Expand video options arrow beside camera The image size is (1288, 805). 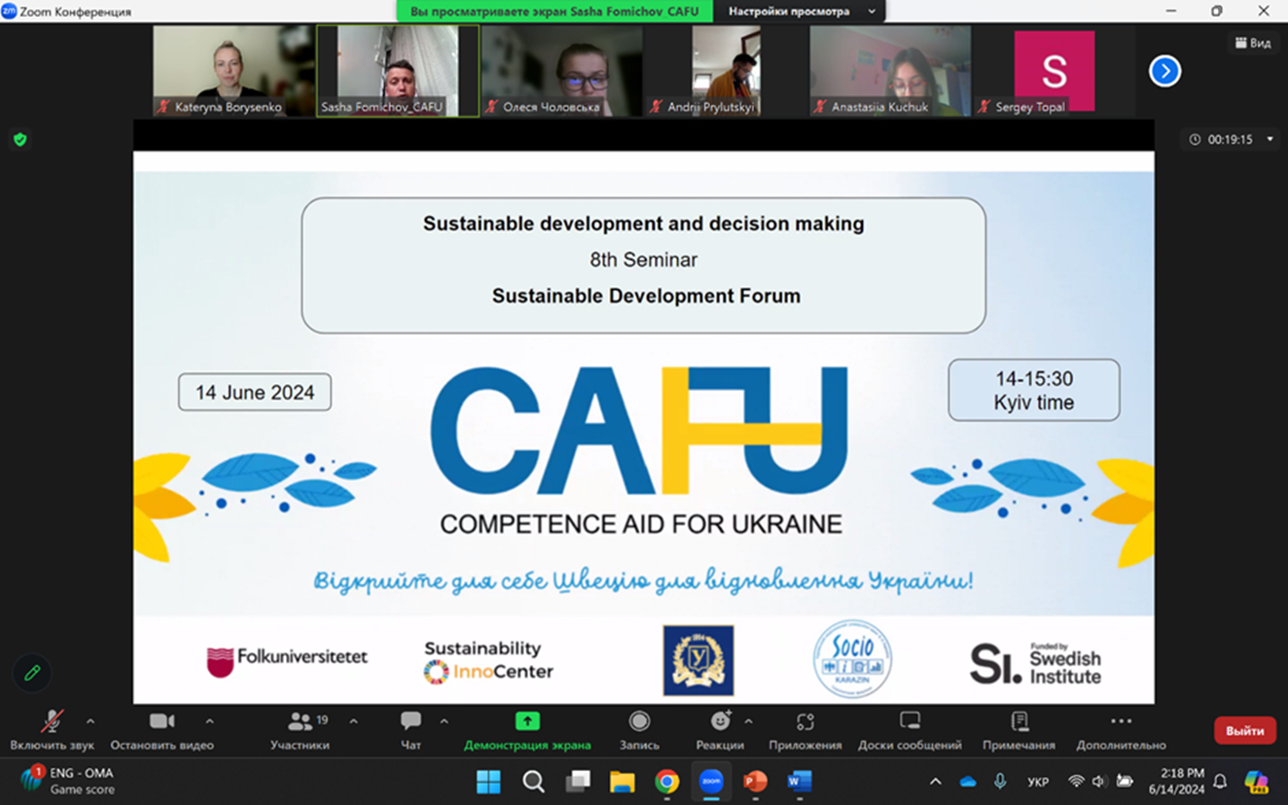click(x=209, y=721)
